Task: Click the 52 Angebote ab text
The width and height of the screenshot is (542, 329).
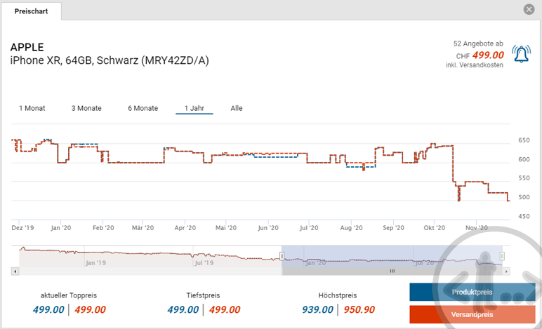Action: (477, 43)
